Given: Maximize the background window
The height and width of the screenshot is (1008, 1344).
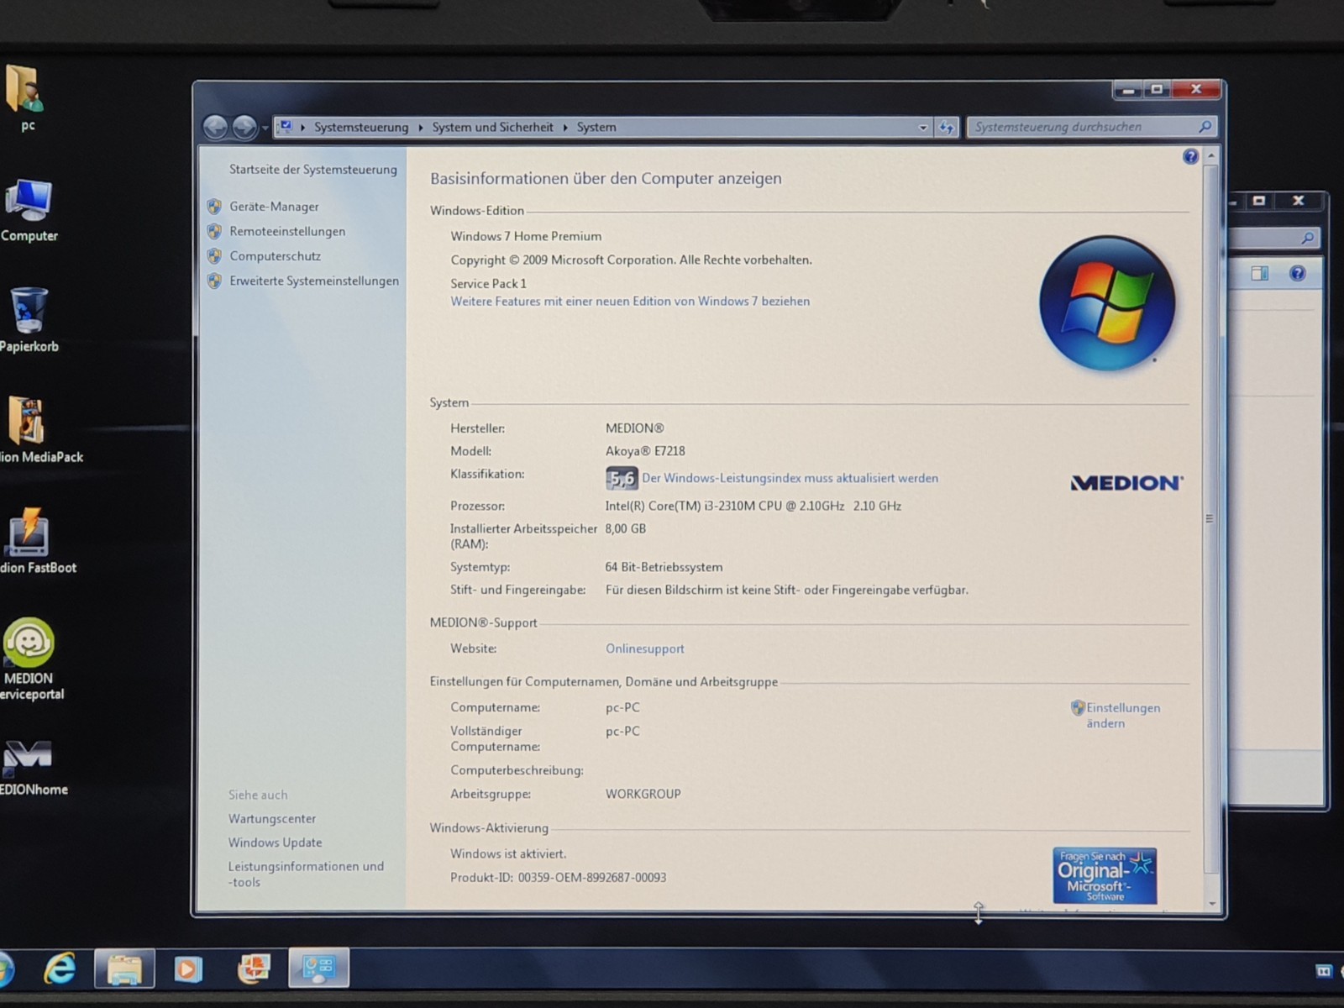Looking at the screenshot, I should (1259, 201).
